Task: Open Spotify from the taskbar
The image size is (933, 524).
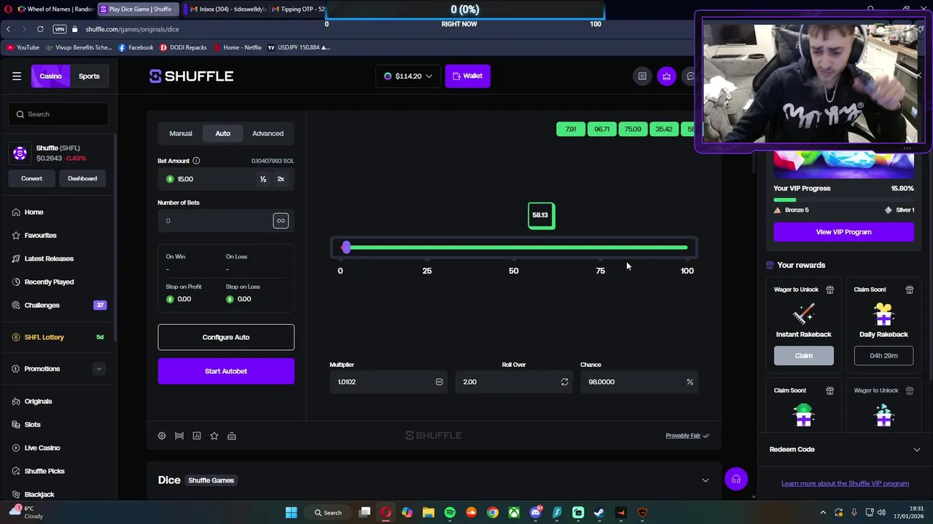Action: pyautogui.click(x=450, y=512)
